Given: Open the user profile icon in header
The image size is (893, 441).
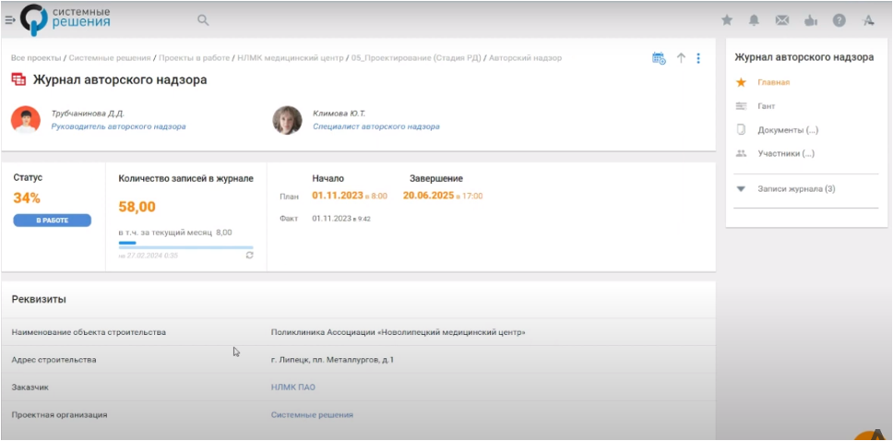Looking at the screenshot, I should pyautogui.click(x=868, y=20).
